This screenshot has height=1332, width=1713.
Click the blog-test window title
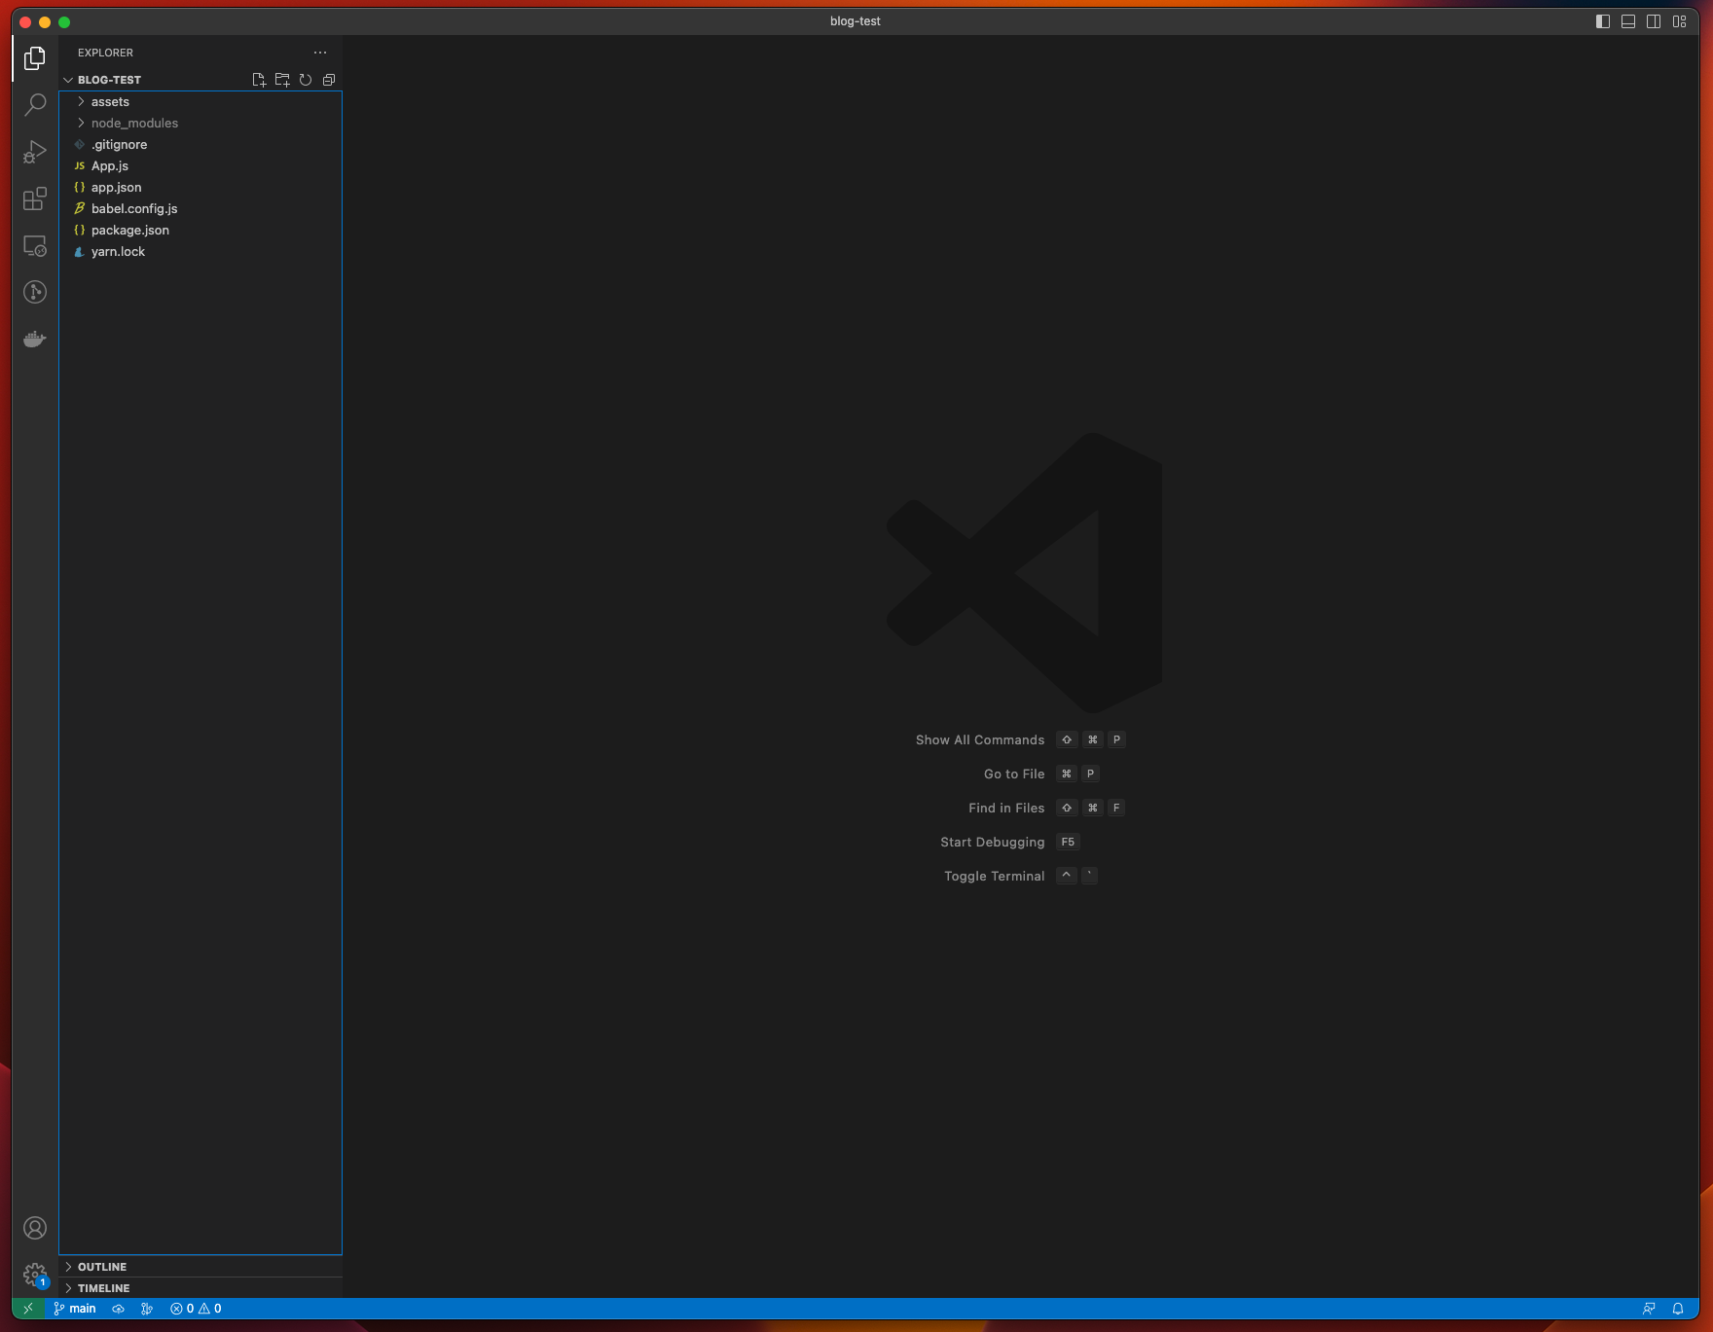click(x=856, y=21)
